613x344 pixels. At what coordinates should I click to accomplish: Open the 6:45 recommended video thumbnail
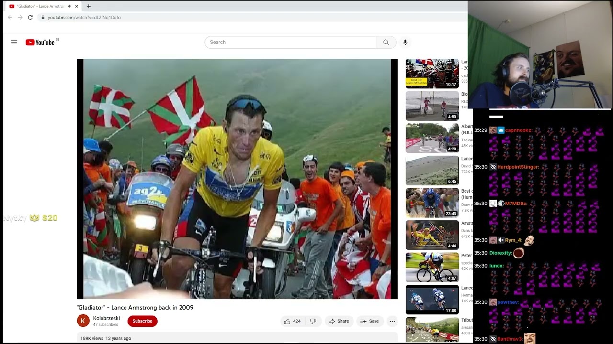432,170
